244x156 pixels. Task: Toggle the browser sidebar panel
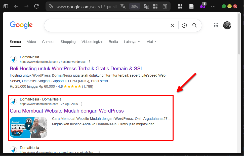(x=6, y=6)
